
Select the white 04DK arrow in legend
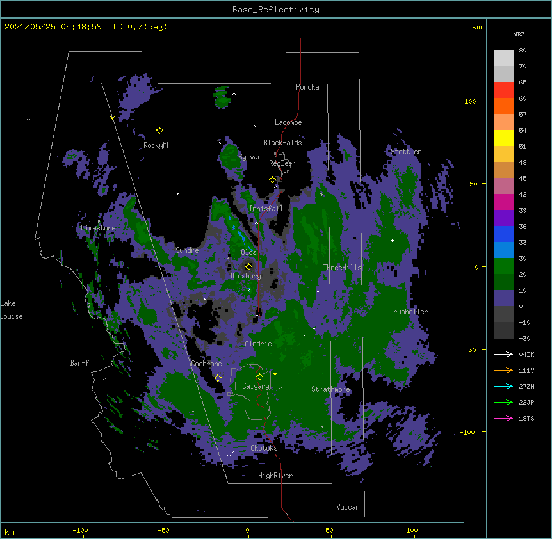tap(503, 354)
